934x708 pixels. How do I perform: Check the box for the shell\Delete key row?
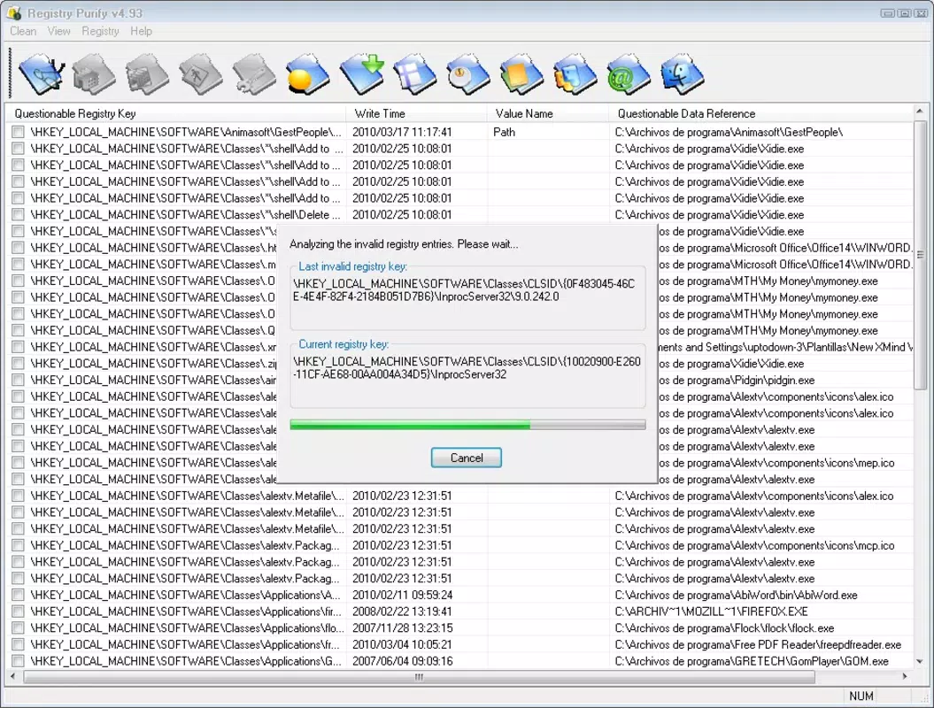click(x=18, y=214)
